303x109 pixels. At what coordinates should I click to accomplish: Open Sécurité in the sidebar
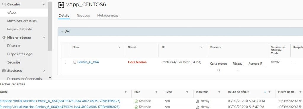pyautogui.click(x=14, y=62)
